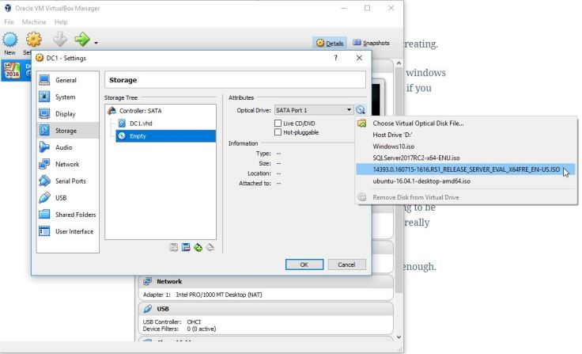Select ubuntu-16.04.1-desktop-amd64.iso entry

(x=466, y=181)
